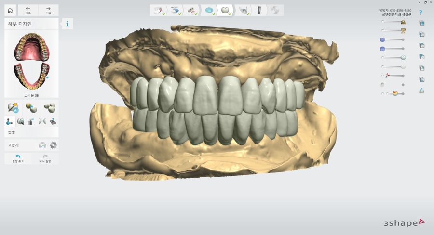Click the back arrow (뒤로) button
The image size is (434, 235).
click(28, 10)
